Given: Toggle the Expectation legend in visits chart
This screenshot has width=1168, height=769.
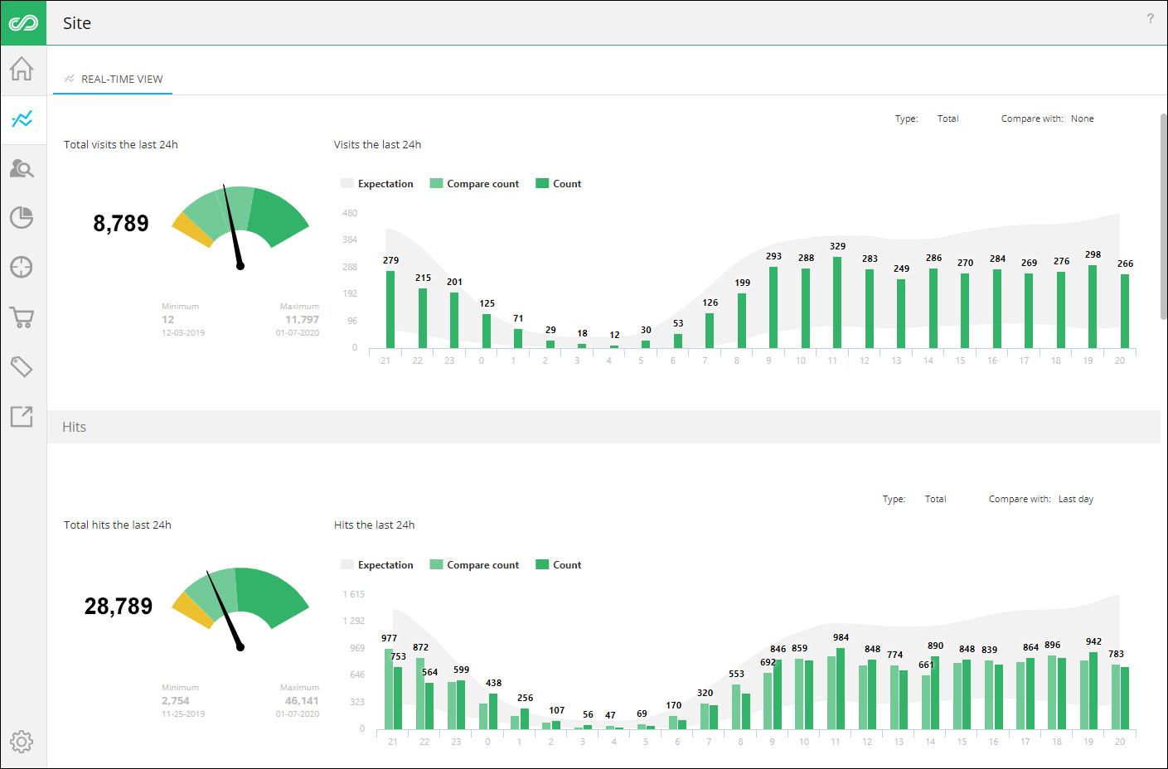Looking at the screenshot, I should [377, 183].
